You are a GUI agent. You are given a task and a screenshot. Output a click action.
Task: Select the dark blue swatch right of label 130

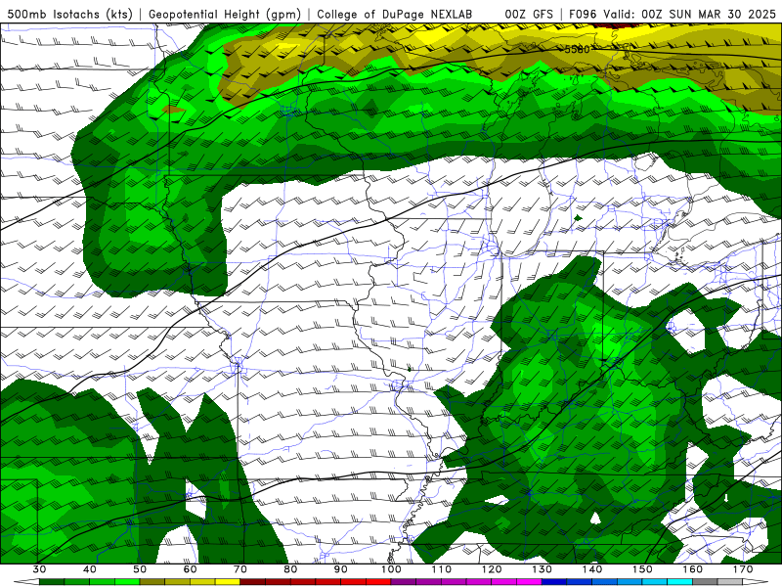(554, 582)
